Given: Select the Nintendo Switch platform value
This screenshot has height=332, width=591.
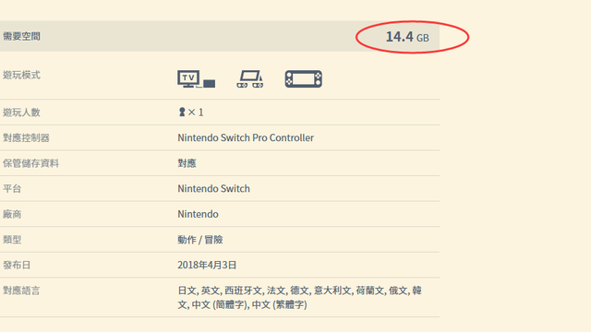Looking at the screenshot, I should 213,188.
